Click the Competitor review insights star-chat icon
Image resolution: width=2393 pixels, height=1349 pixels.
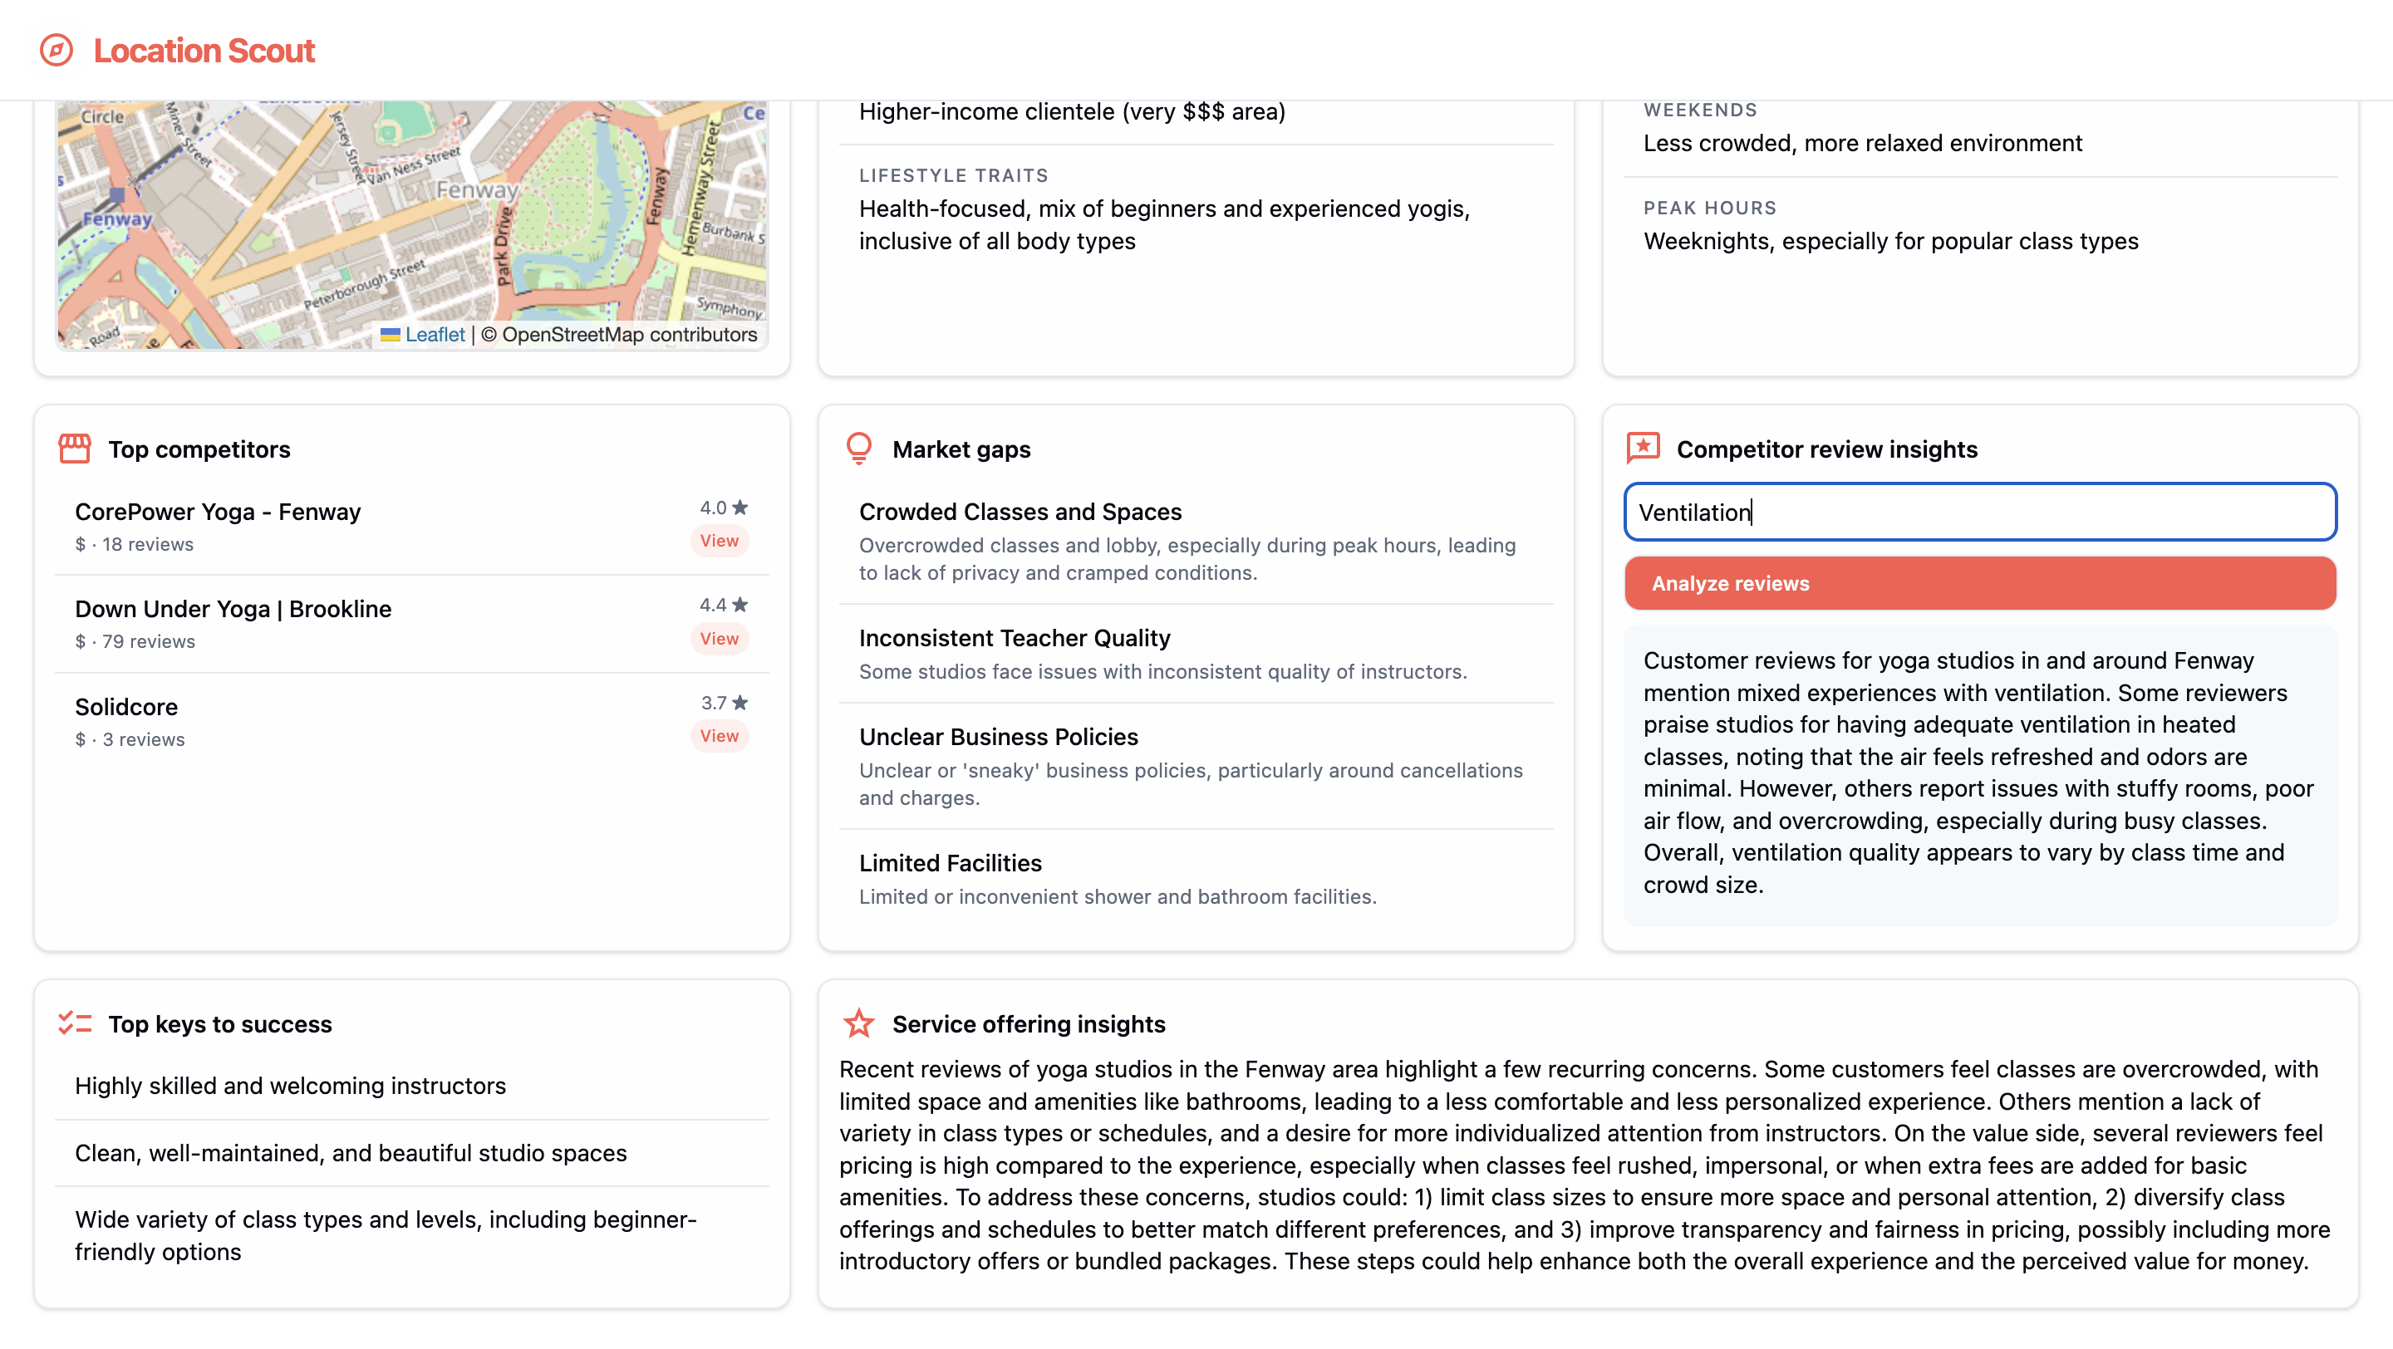click(x=1643, y=449)
